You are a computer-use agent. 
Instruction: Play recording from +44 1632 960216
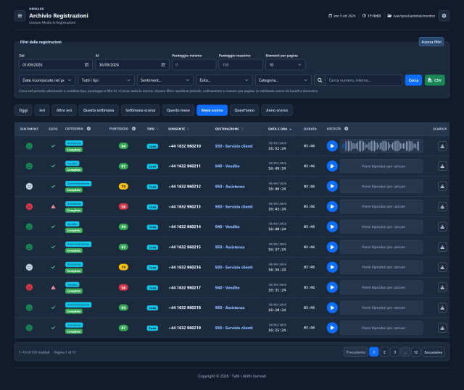[332, 267]
